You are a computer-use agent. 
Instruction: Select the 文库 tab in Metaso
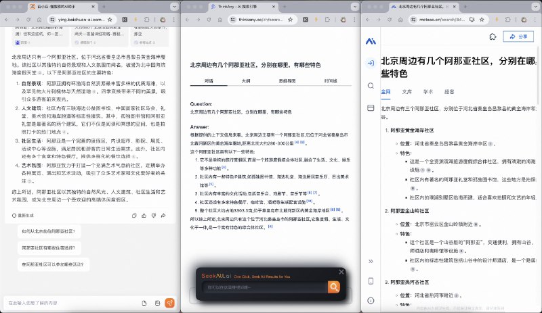[407, 92]
